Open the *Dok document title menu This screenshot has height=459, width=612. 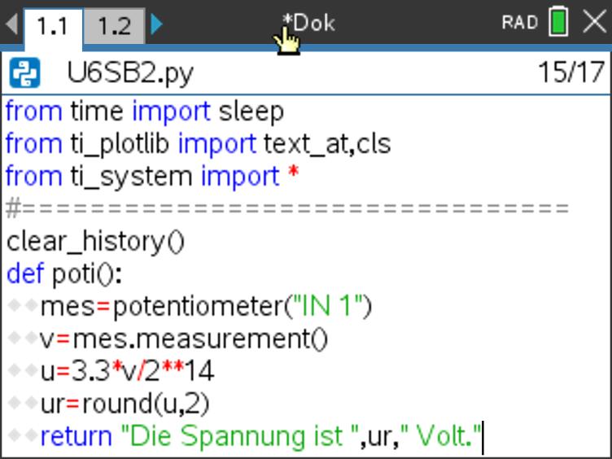point(308,23)
